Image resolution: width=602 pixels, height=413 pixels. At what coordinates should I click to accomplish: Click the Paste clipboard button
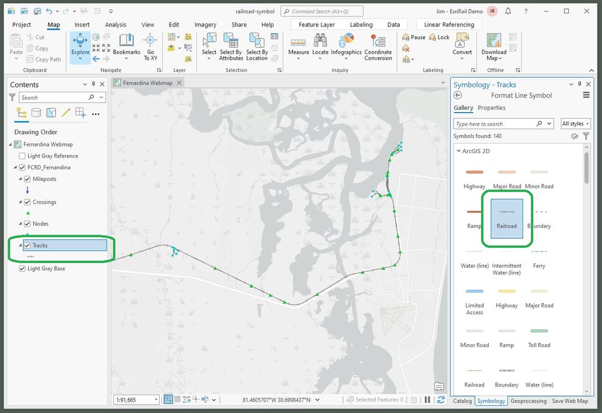[x=16, y=47]
